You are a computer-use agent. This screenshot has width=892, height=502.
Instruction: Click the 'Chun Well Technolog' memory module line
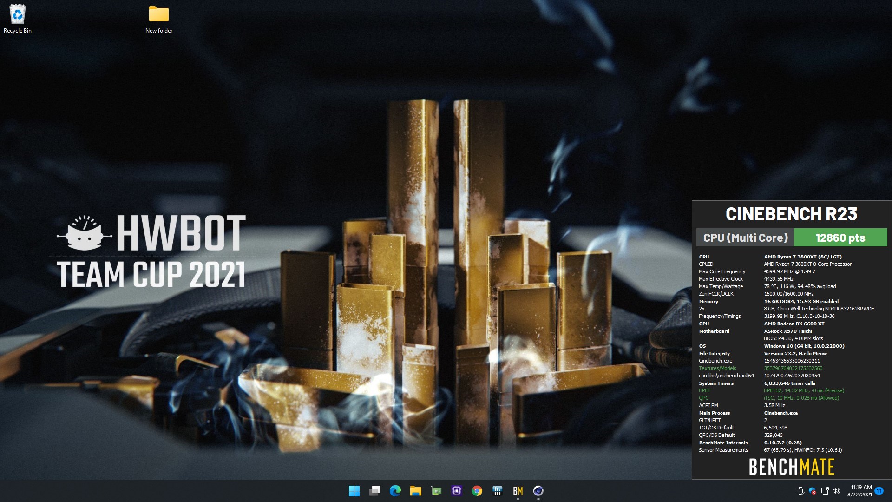click(819, 309)
